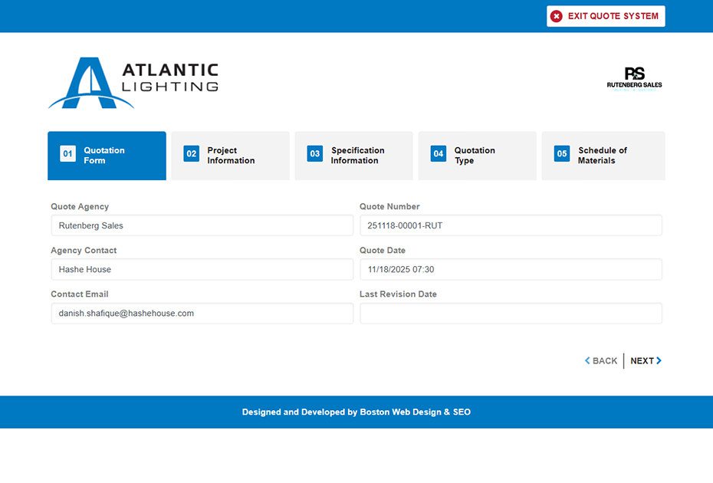Image resolution: width=713 pixels, height=483 pixels.
Task: Go to the Quotation Type tab
Action: (475, 156)
